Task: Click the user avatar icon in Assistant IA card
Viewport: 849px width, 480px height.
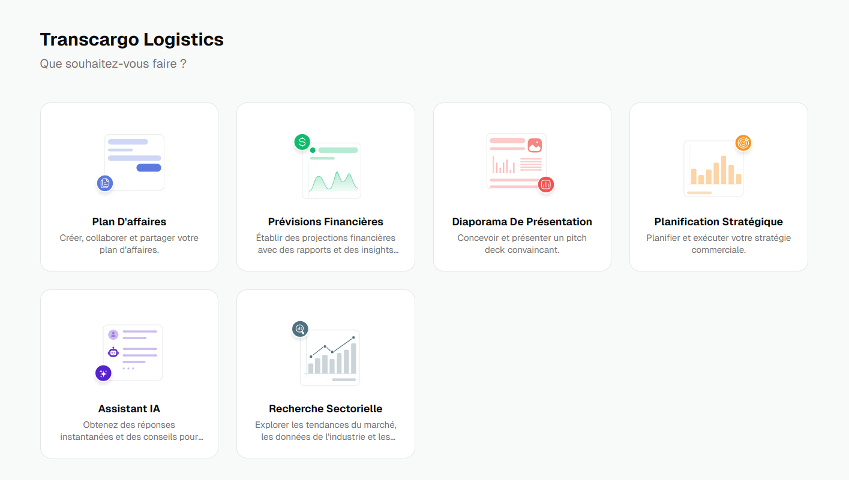Action: click(113, 334)
